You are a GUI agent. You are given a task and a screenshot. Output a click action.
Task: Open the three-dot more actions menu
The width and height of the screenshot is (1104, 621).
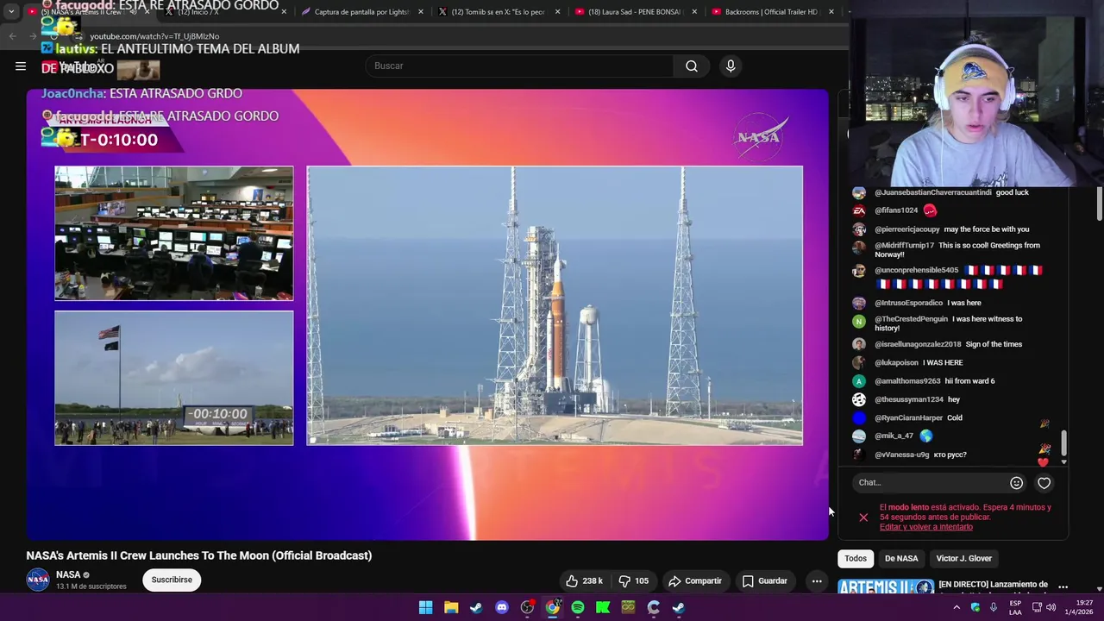coord(817,580)
